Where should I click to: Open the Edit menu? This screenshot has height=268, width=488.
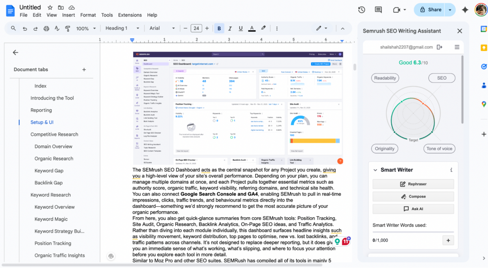point(37,15)
